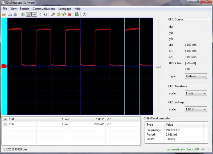Screen dimensions: 213x154
Task: Click the PK-PK value 3.080 V
Action: [170, 139]
